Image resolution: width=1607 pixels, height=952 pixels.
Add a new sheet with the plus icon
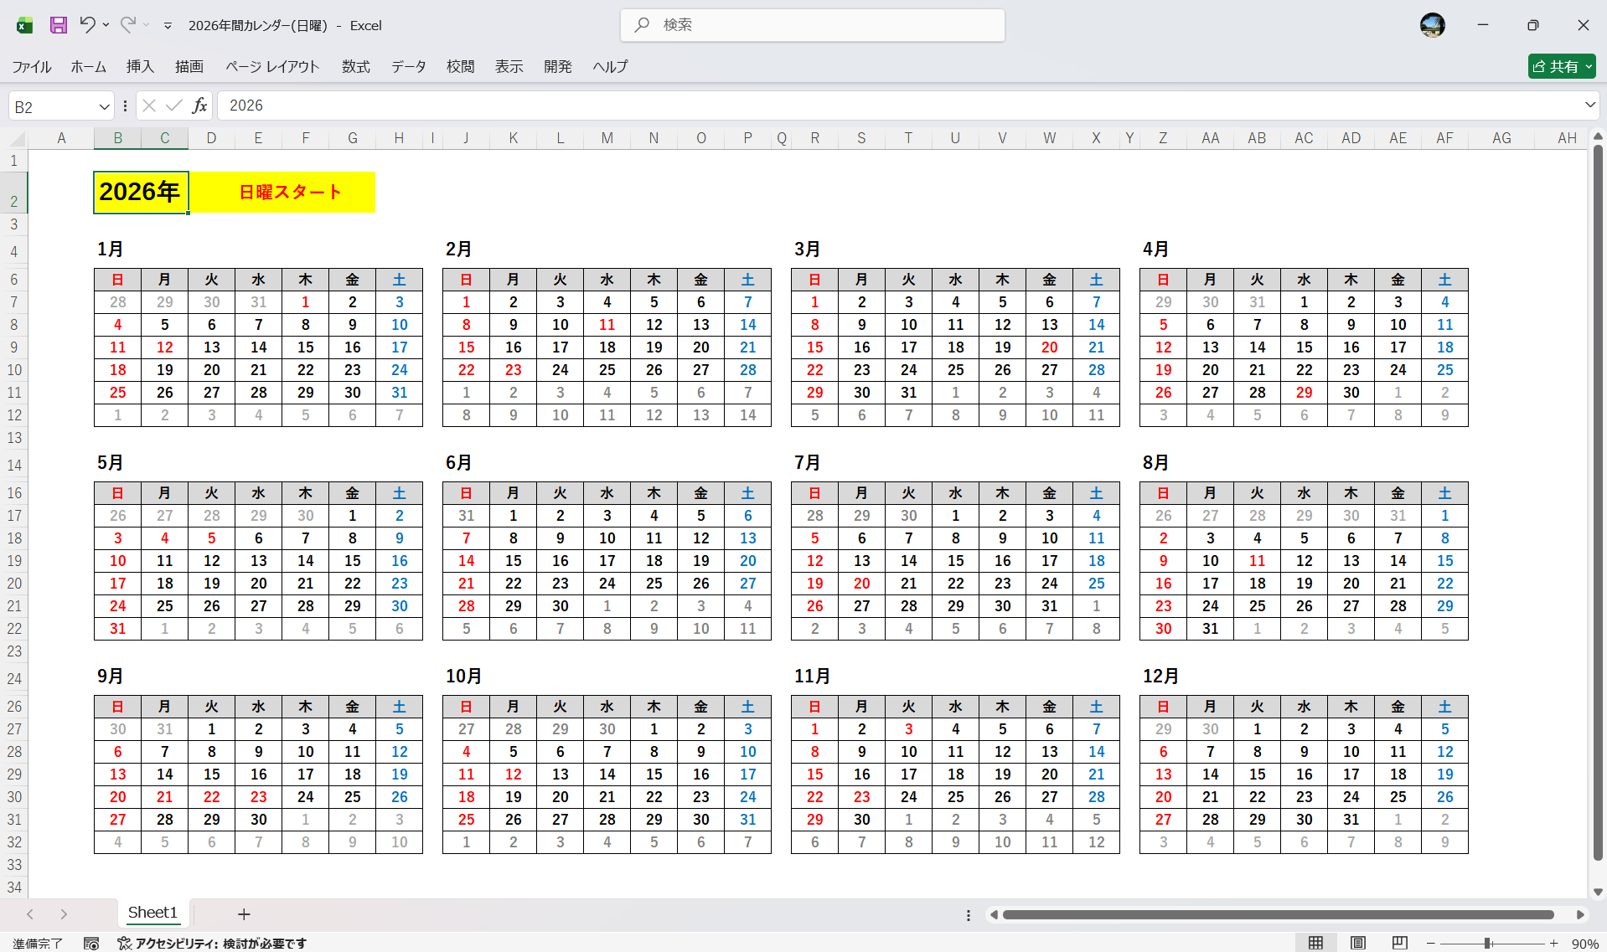click(x=244, y=914)
